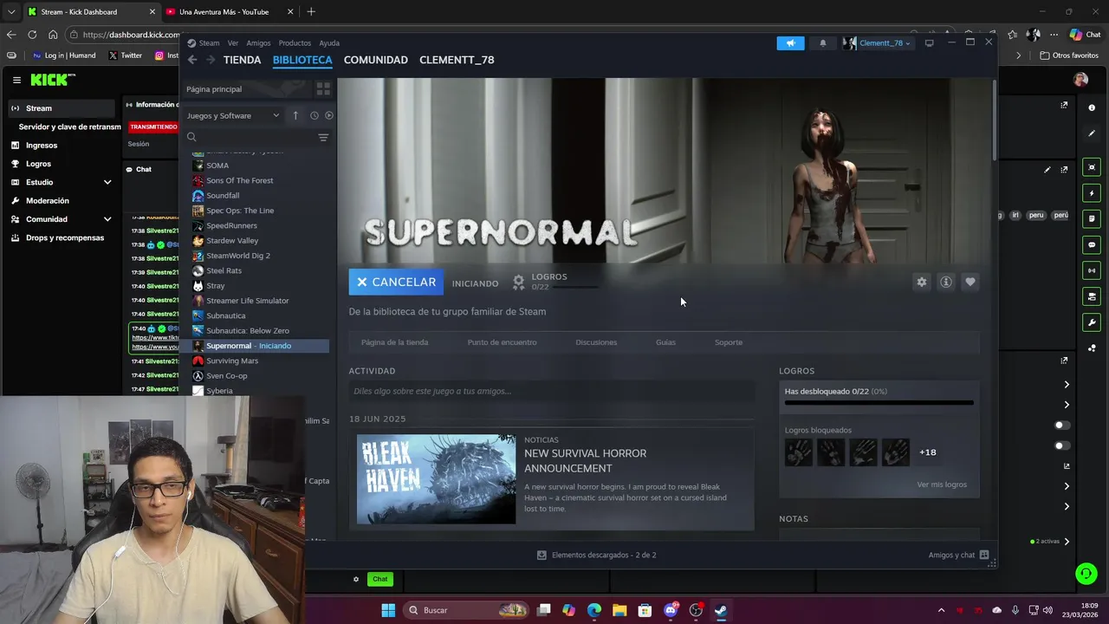Open NEW SURVIVAL HORROR ANNOUNCEMENT news
Screen dimensions: 1109x624
(x=585, y=460)
